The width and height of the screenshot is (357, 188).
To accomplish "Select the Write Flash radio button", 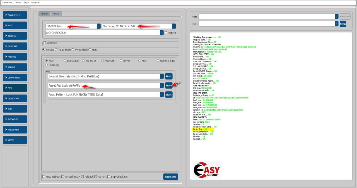I will tap(73, 50).
